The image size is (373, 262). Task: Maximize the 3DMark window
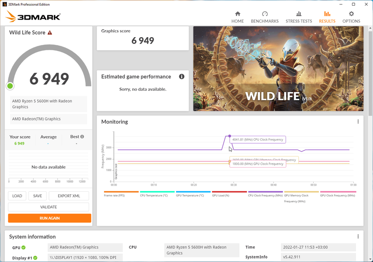(353, 4)
